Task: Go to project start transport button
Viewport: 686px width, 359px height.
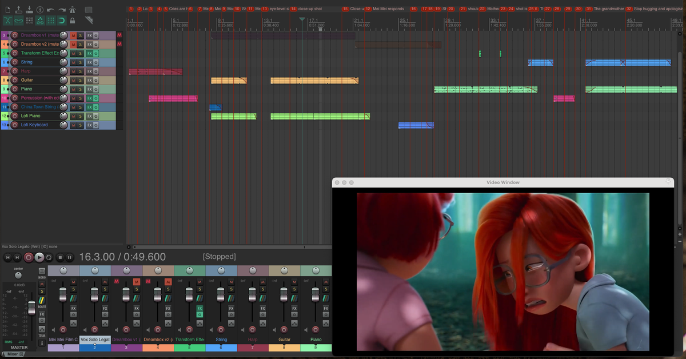Action: [7, 257]
